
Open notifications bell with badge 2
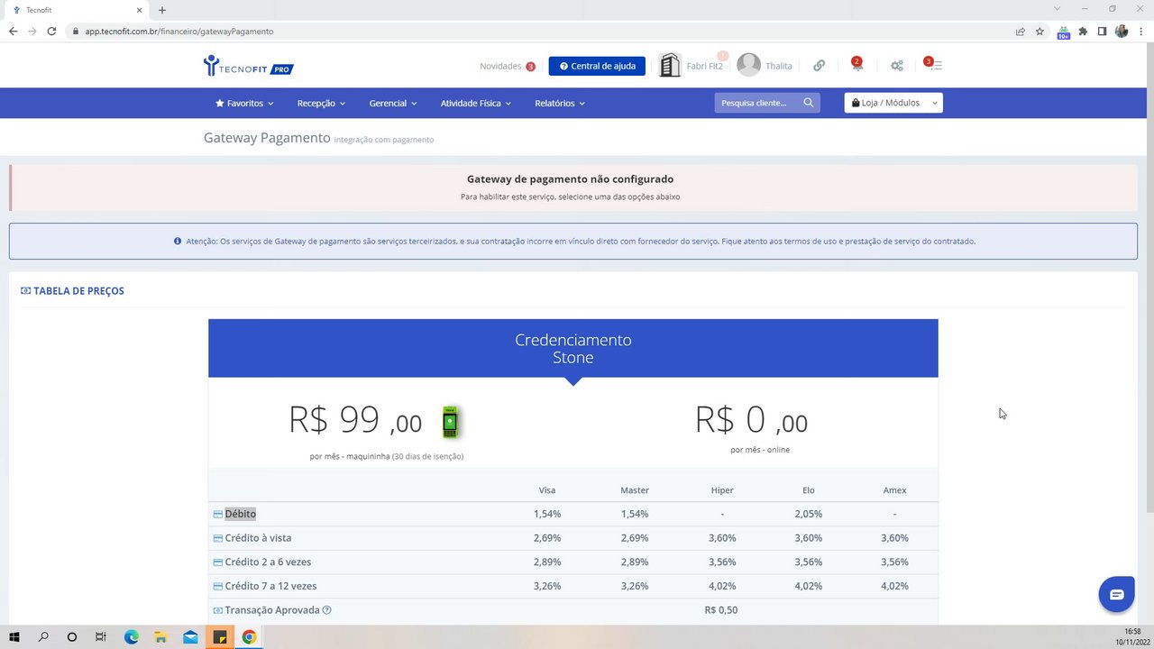pyautogui.click(x=856, y=65)
